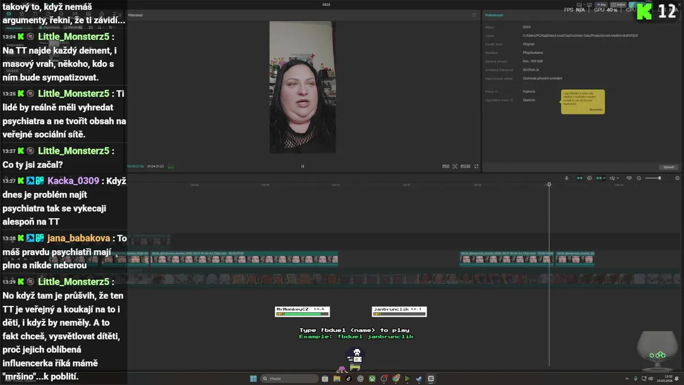Click the volume icon in system tray
The image size is (684, 385).
[650, 379]
